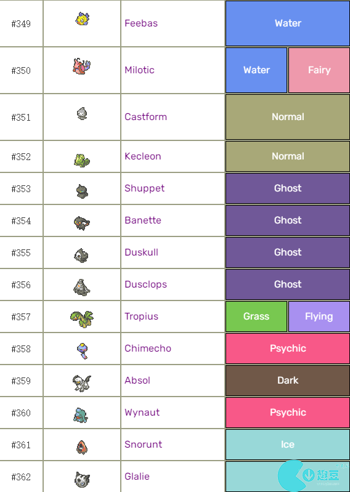
Task: Click the Milotic sprite icon
Action: point(81,67)
